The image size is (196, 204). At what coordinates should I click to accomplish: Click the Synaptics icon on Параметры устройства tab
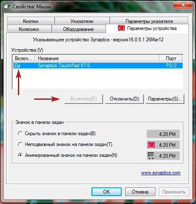click(x=121, y=28)
